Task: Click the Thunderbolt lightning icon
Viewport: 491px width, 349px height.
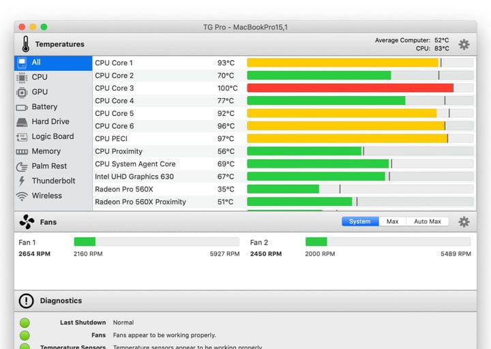Action: 22,181
